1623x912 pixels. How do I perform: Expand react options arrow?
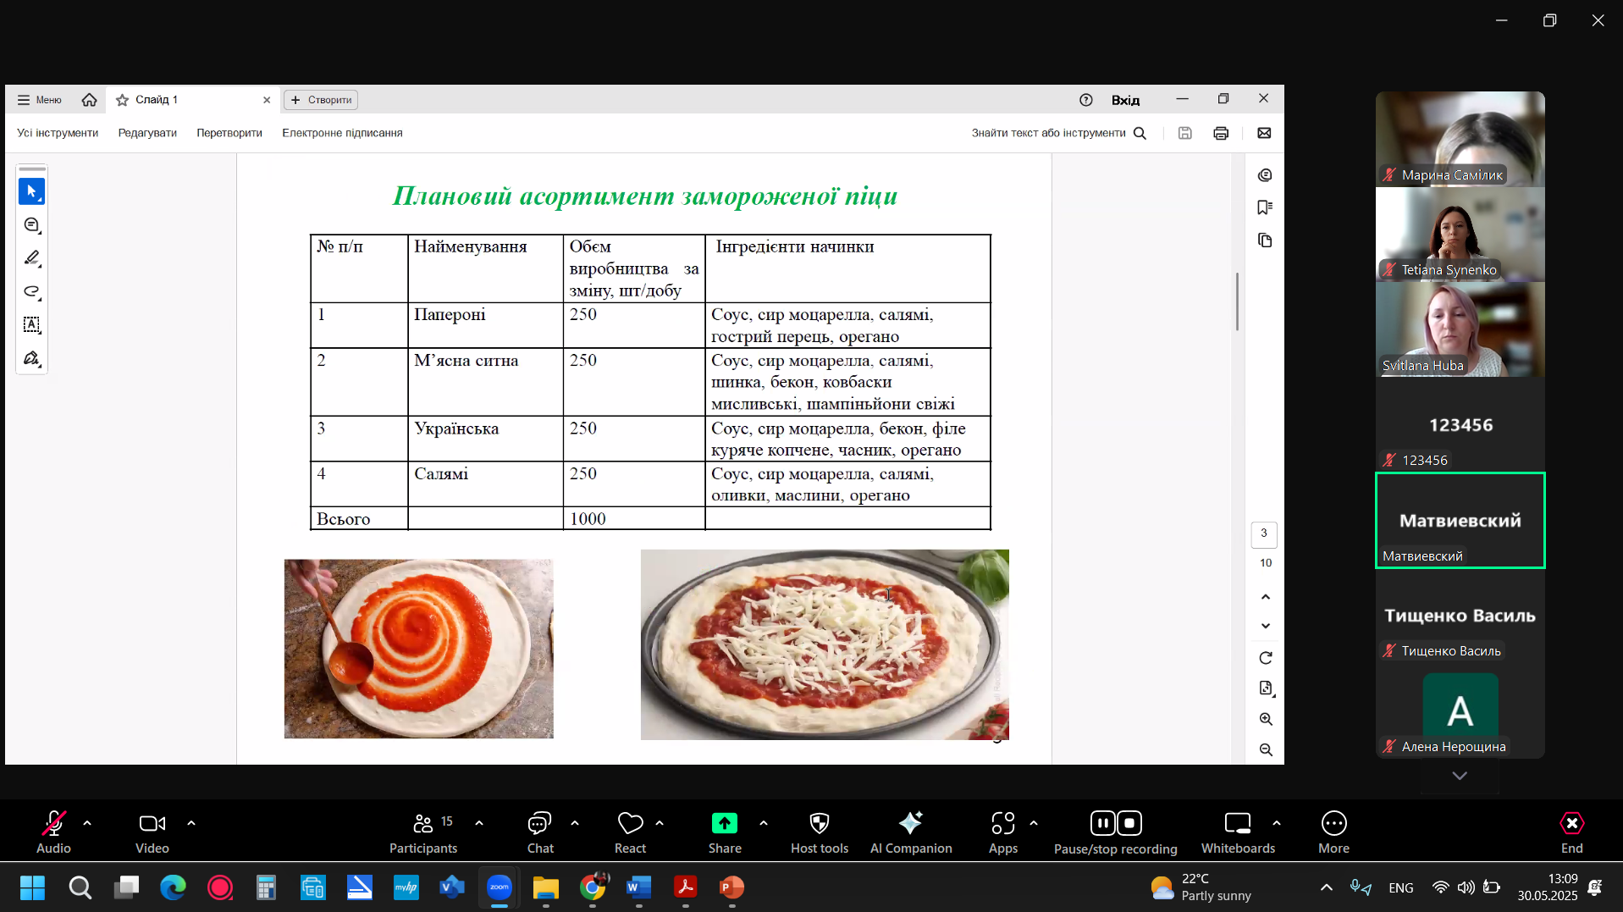coord(660,823)
